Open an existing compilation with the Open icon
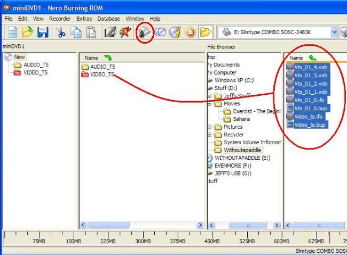The width and height of the screenshot is (347, 255). pos(27,32)
